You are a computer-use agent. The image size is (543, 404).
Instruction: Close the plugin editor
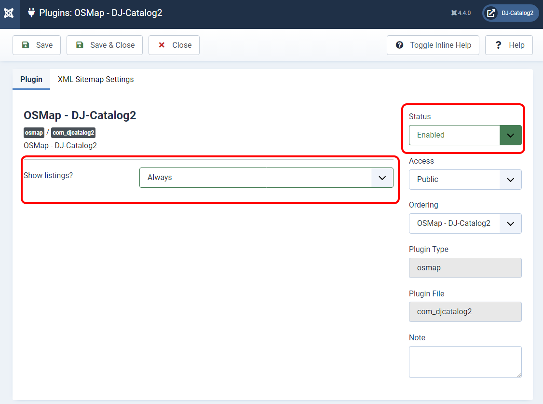point(174,45)
